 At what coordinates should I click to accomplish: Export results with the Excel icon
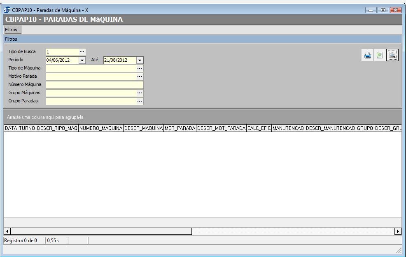380,55
